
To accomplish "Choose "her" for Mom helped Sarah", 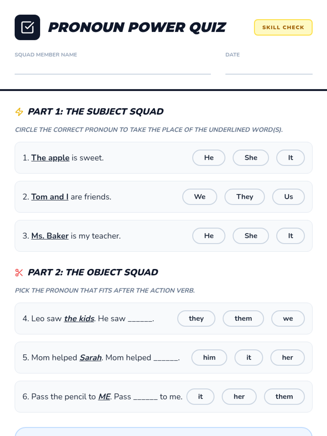I will click(x=287, y=358).
